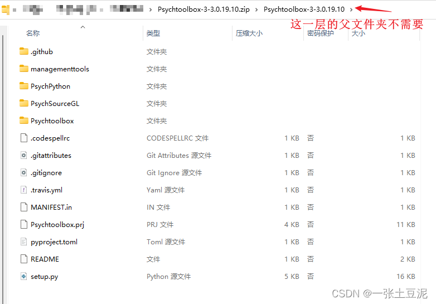Click the setup.py Python file icon
This screenshot has width=436, height=304.
point(24,276)
